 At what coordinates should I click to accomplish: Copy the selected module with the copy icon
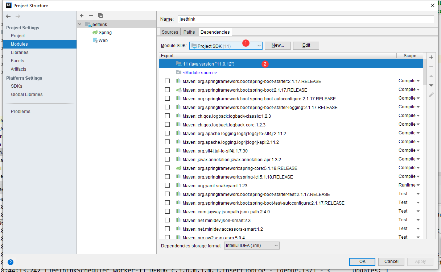pyautogui.click(x=100, y=16)
